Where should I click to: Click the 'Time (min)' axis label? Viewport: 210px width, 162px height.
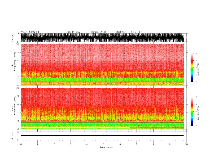pos(106,147)
